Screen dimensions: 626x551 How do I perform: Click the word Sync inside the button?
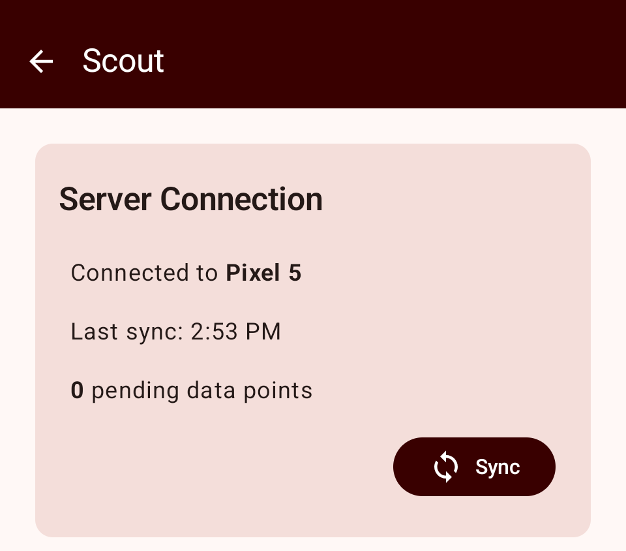click(498, 467)
